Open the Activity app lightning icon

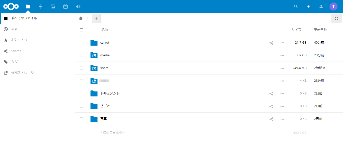pyautogui.click(x=40, y=6)
